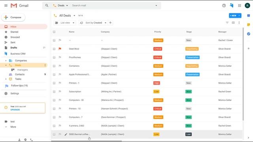Click the three-dot menu next to Deals in the sidebar
The image size is (253, 142).
pos(45,65)
